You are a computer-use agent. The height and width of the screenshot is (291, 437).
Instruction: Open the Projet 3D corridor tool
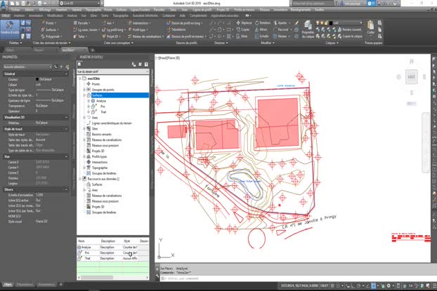(111, 36)
